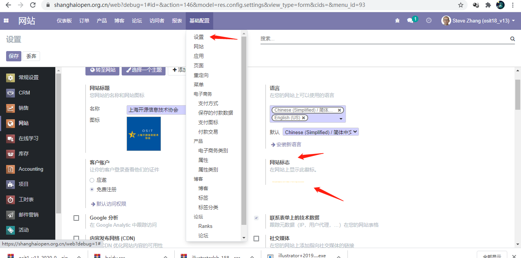Enable the Google 分析 checkbox

tap(76, 218)
